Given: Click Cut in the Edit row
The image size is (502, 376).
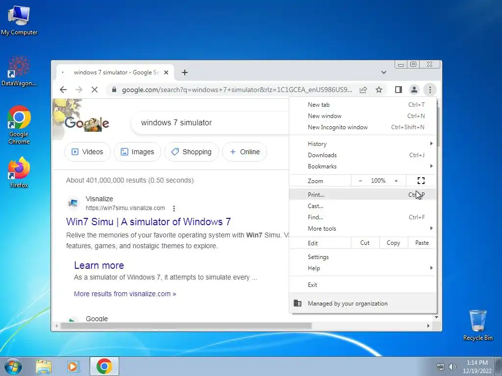Looking at the screenshot, I should tap(365, 243).
